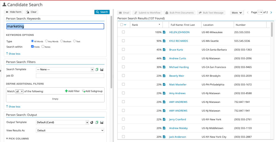Open the More actions menu

[237, 13]
